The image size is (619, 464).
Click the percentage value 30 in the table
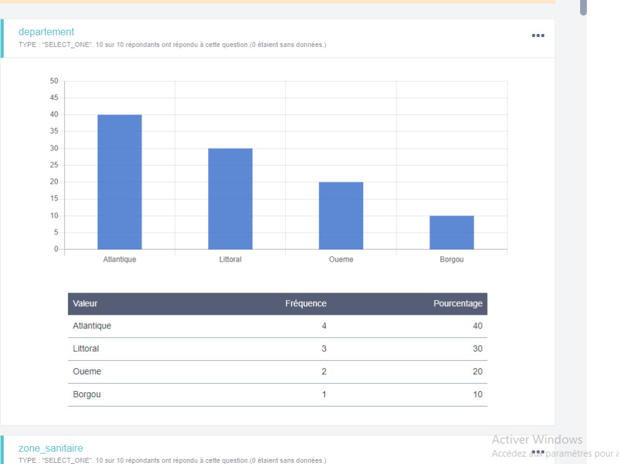478,349
